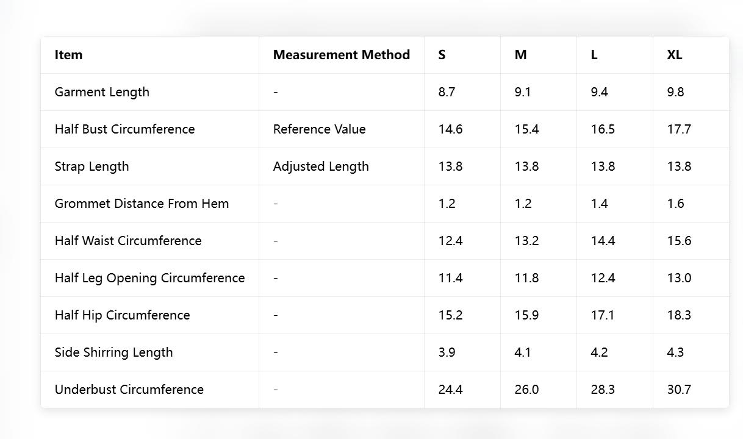Click the Half Bust Circumference row label

[x=124, y=129]
